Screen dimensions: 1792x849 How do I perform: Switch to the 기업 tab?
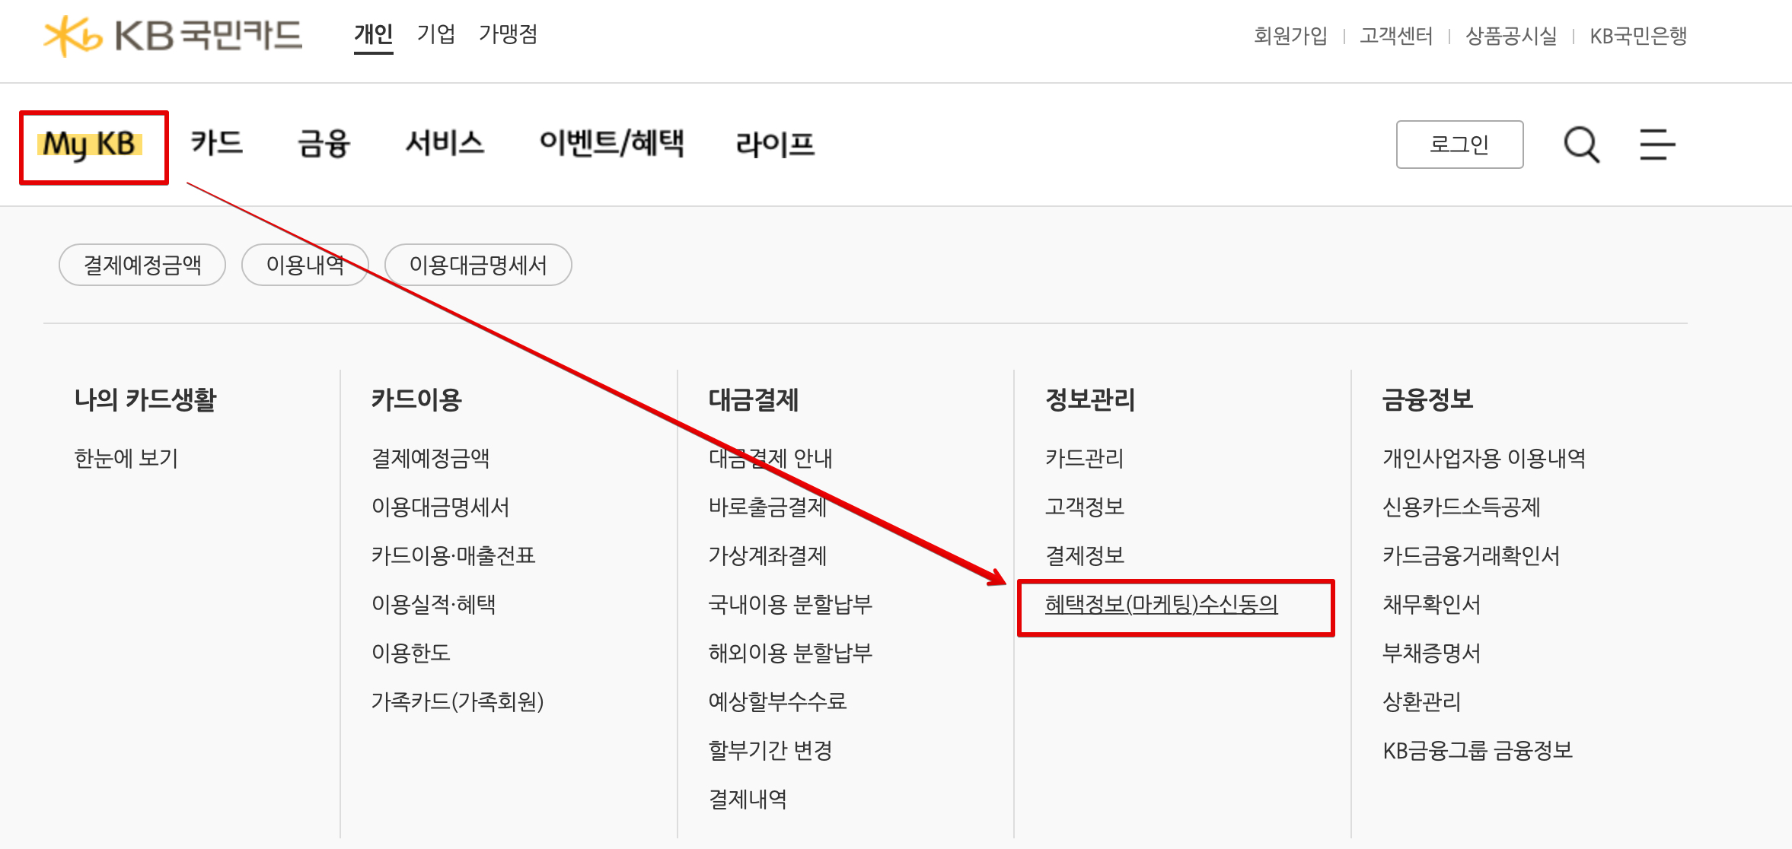pyautogui.click(x=436, y=35)
